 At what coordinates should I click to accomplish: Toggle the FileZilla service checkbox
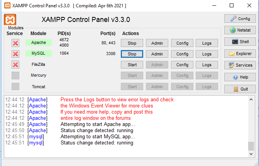pyautogui.click(x=15, y=65)
